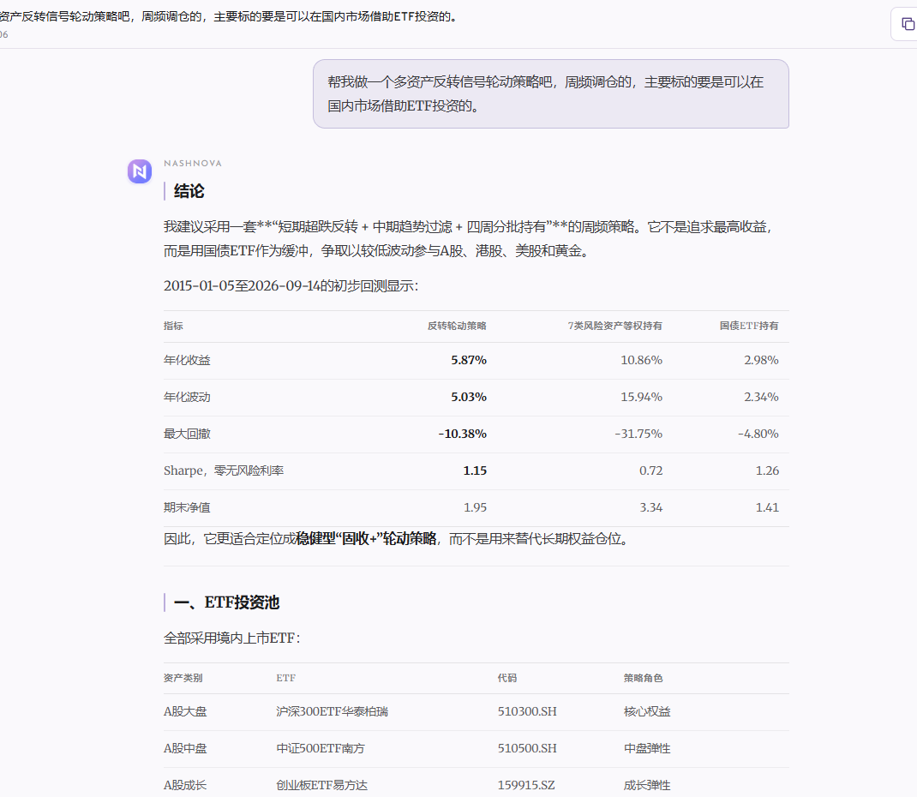Image resolution: width=917 pixels, height=797 pixels.
Task: Click the 创业板ETF易方达 cell
Action: 321,785
